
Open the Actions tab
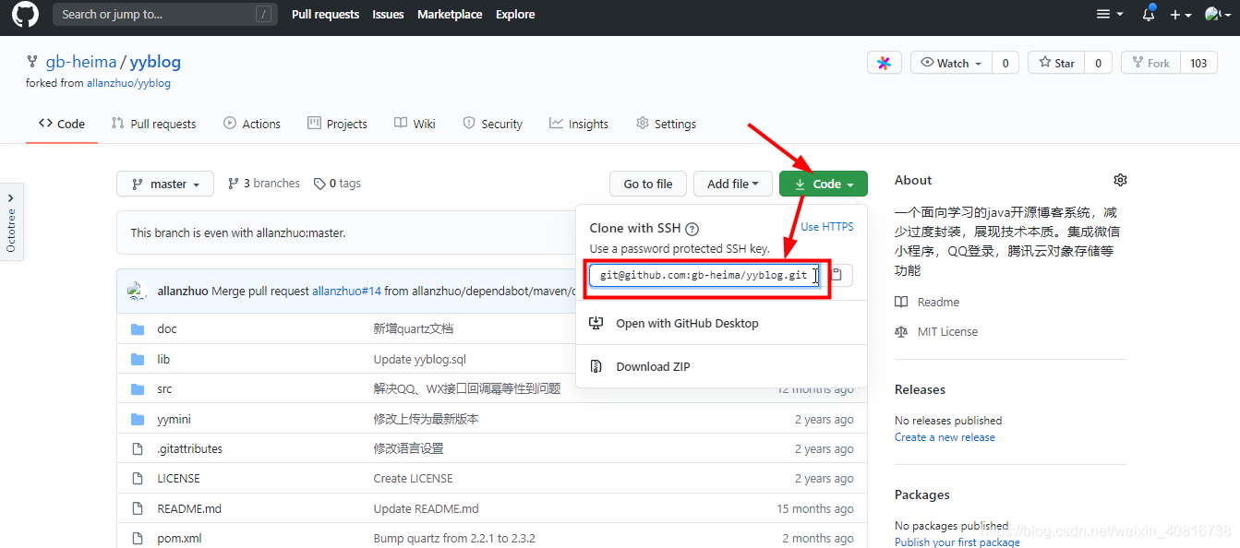(x=252, y=124)
